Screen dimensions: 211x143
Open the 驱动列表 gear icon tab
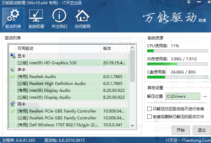[x=13, y=19]
